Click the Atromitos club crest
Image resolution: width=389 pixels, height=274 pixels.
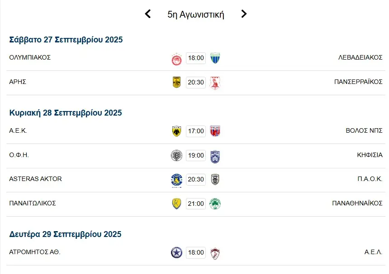point(176,253)
